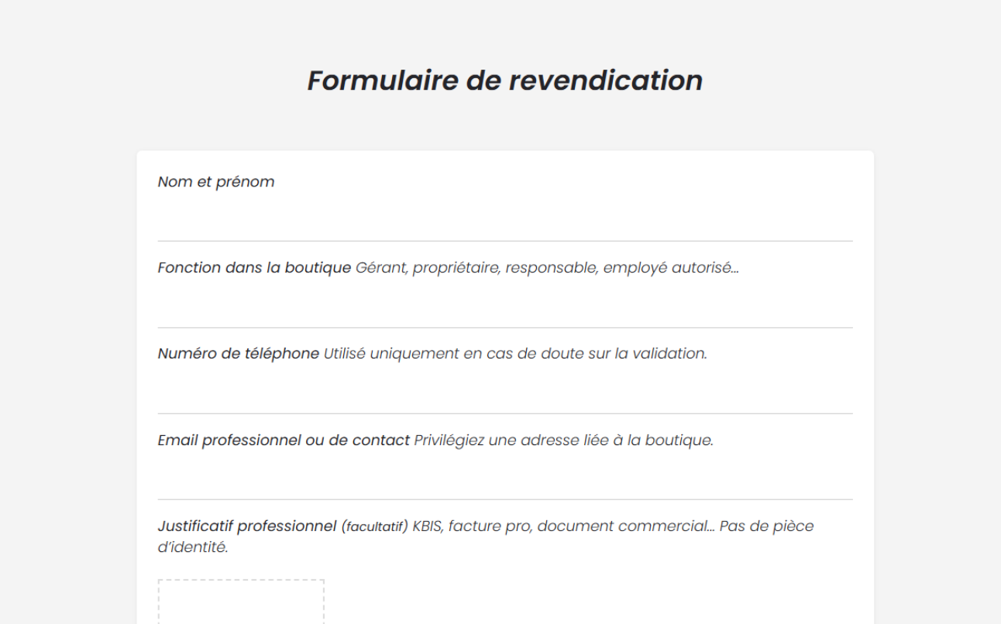Click the "Nom et prénom" label
This screenshot has height=624, width=1001.
point(216,182)
